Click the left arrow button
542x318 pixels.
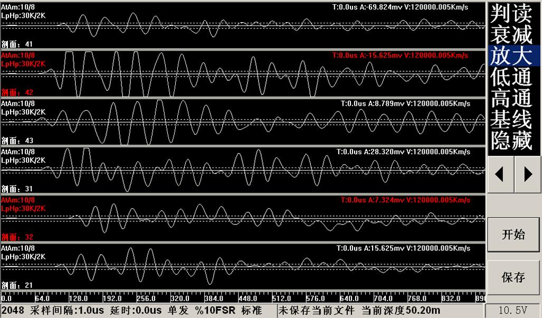click(x=500, y=174)
